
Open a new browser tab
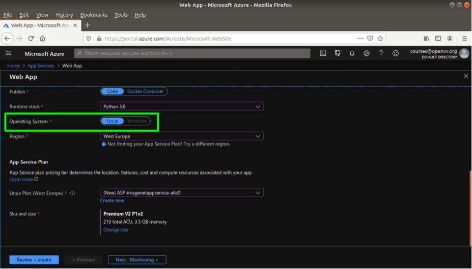tap(88, 25)
